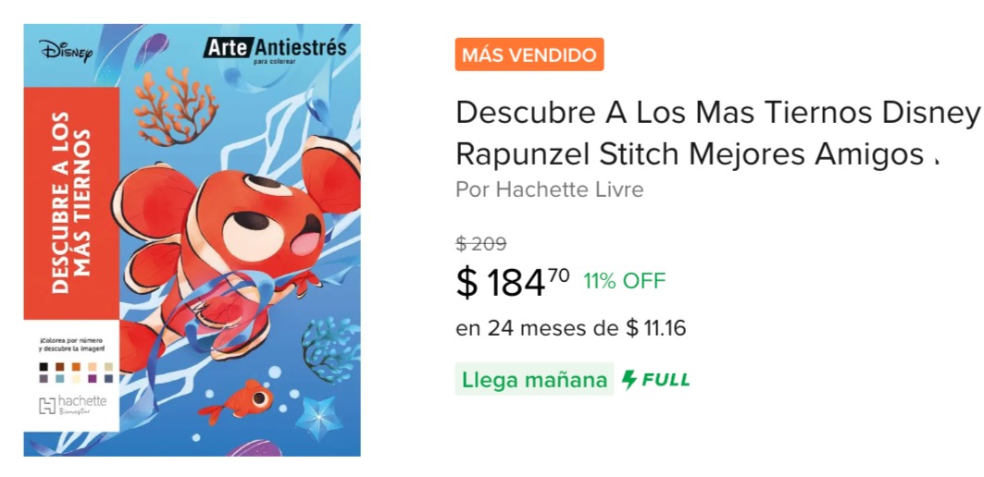Click the small goldfish near the bottom
The image size is (984, 477).
[239, 398]
